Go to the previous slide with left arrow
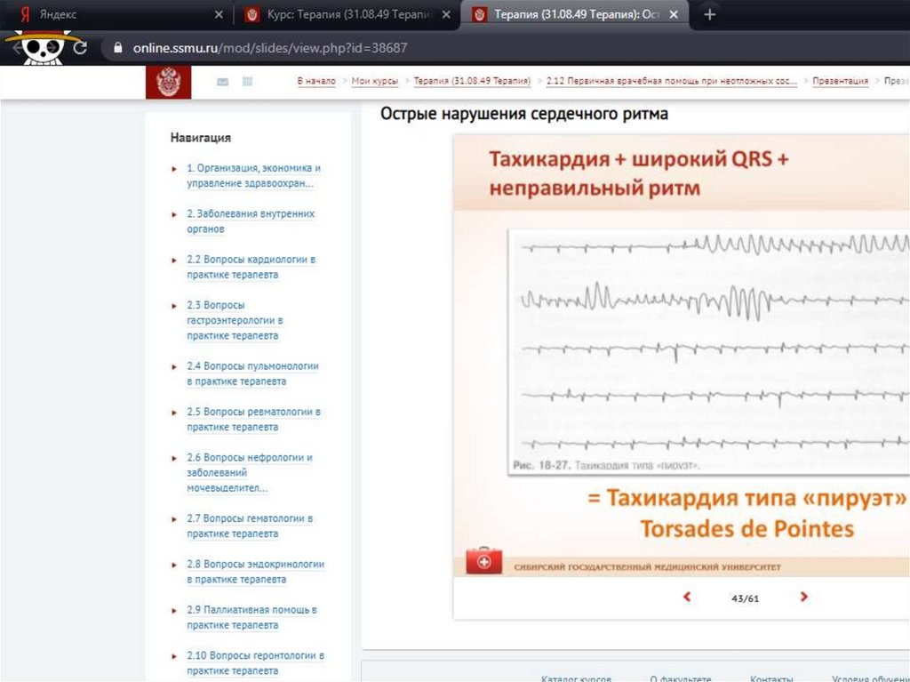 [687, 597]
